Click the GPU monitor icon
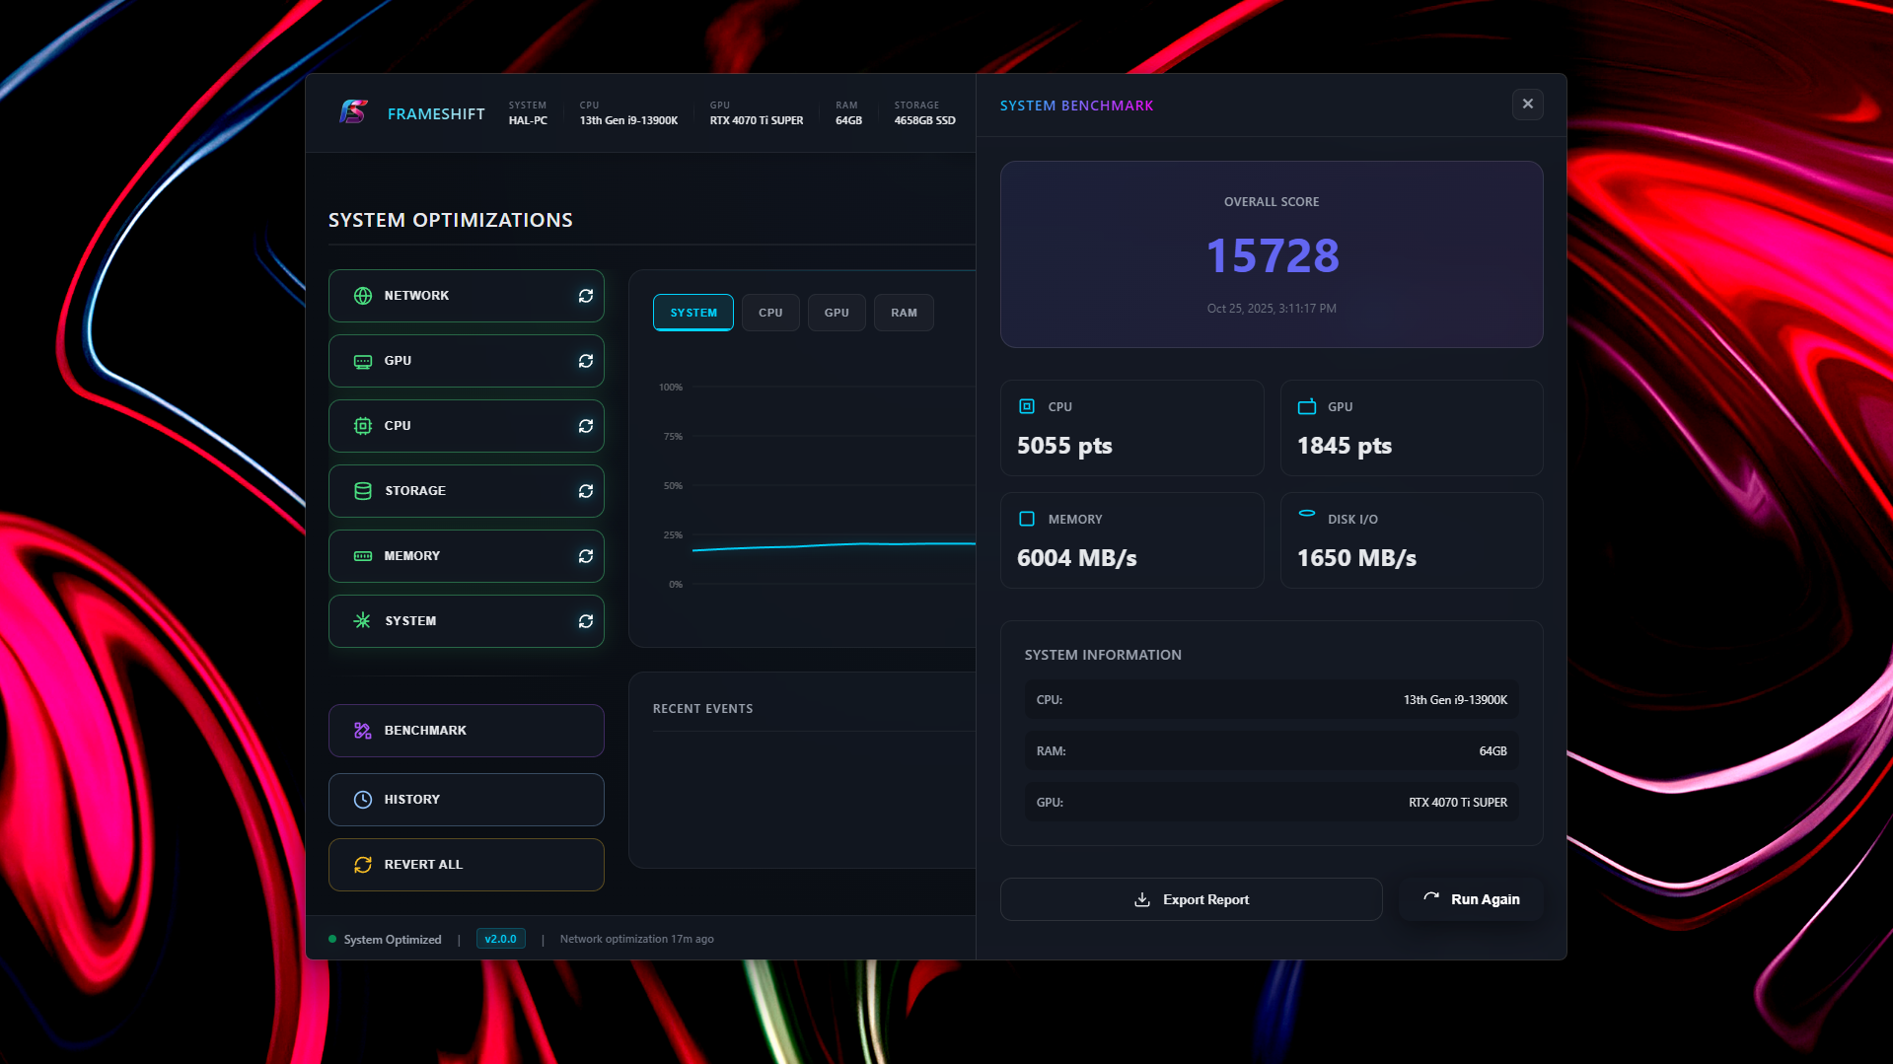1893x1064 pixels. point(361,360)
